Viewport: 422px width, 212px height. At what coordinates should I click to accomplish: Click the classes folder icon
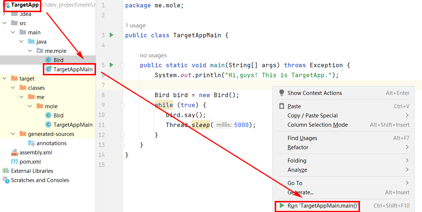pos(23,88)
